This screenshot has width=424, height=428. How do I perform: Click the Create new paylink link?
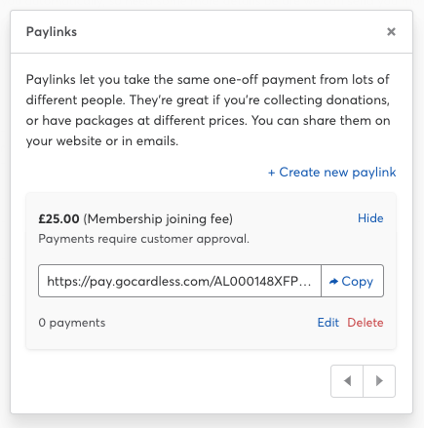[331, 173]
